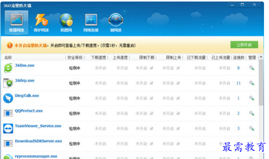Sort by the 已上传流量 column header
The height and width of the screenshot is (159, 269).
tap(221, 57)
